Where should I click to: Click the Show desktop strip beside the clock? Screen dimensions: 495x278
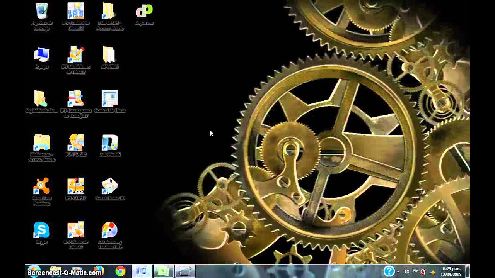pos(467,271)
